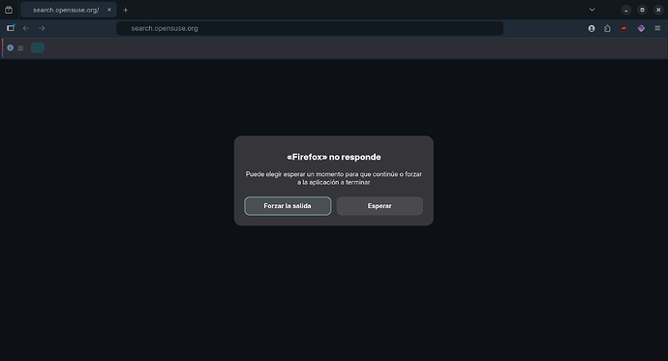The width and height of the screenshot is (668, 361).
Task: Click "Esperar" to keep waiting
Action: 380,206
